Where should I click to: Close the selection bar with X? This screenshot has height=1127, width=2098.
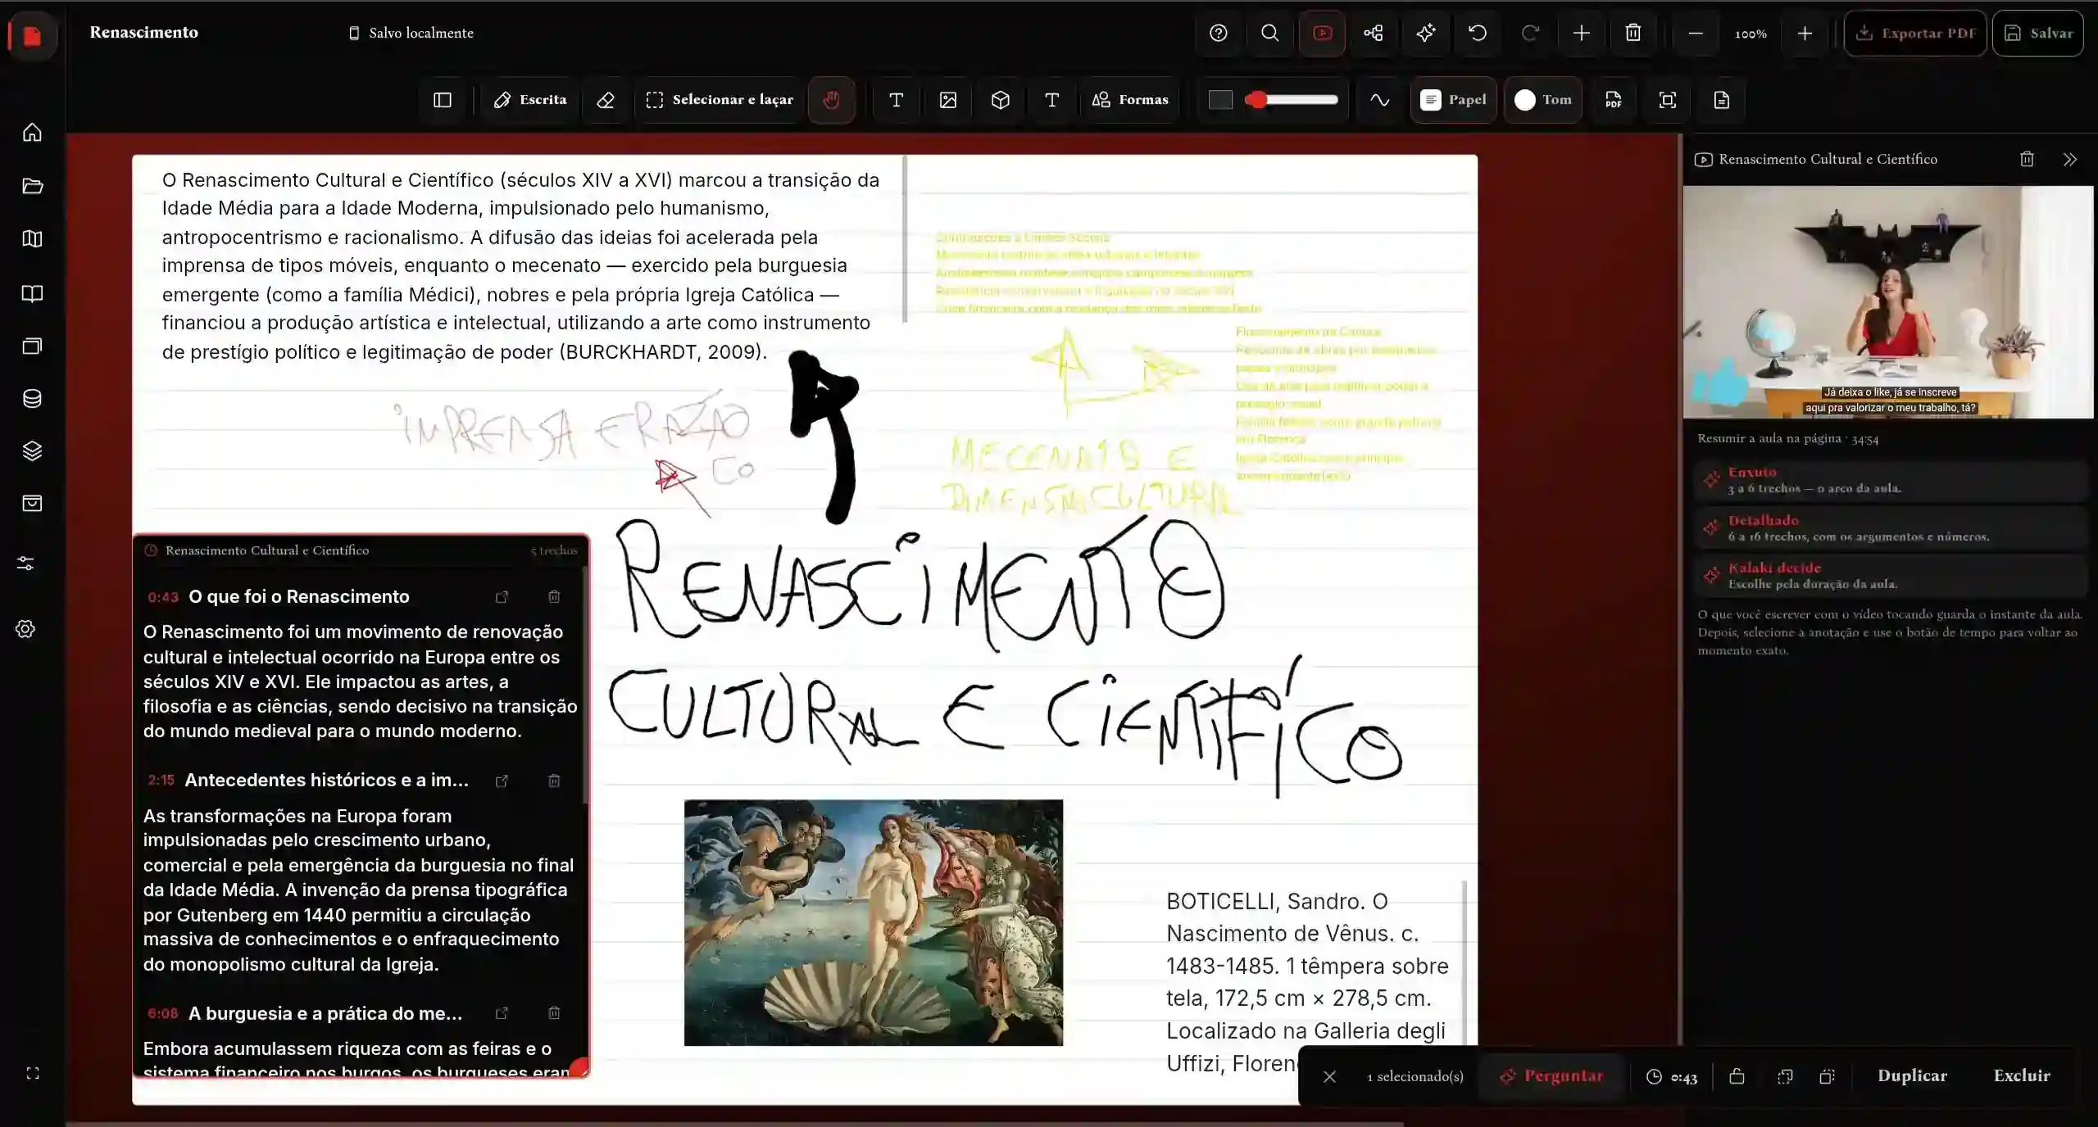click(1329, 1076)
